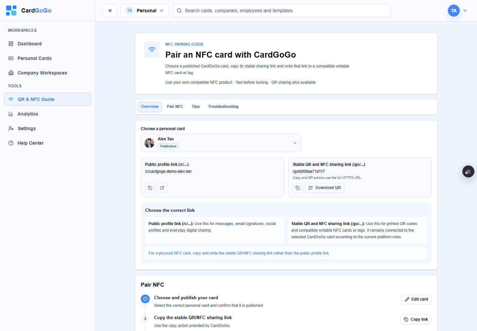Open Personal Cards in the sidebar
The height and width of the screenshot is (331, 477).
coord(47,58)
